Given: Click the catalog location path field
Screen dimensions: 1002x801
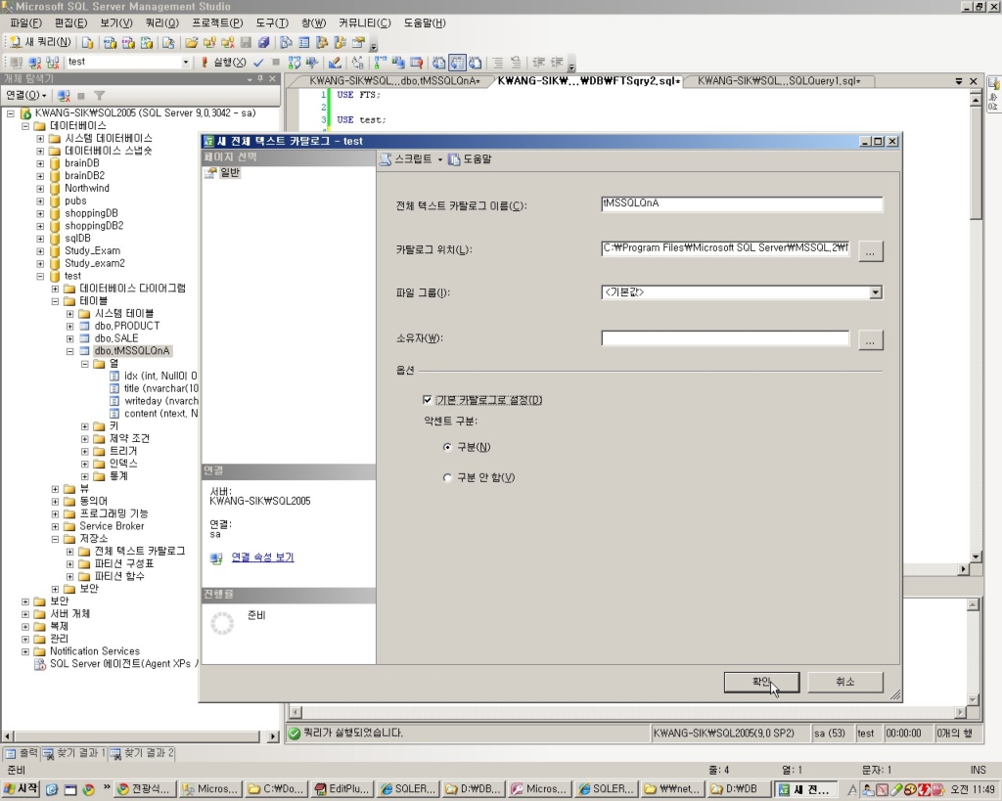Looking at the screenshot, I should coord(725,248).
